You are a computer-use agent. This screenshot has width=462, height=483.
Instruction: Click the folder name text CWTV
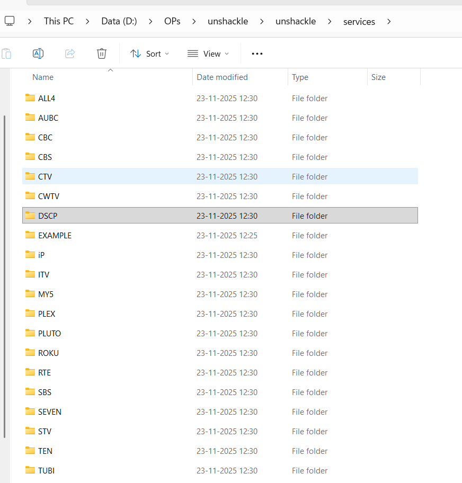[x=49, y=196]
